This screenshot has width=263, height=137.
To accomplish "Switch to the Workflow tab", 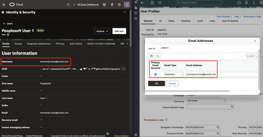I will (186, 21).
